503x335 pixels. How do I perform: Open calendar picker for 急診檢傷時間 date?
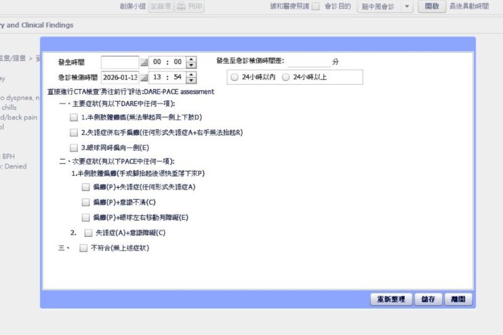coord(144,77)
